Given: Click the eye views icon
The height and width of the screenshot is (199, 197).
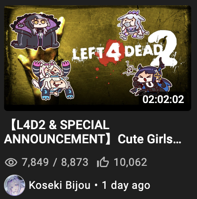Looking at the screenshot, I should 11,162.
